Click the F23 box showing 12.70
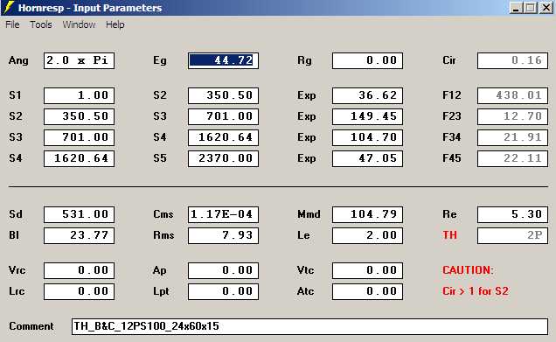Screen dimensions: 556x342 click(513, 116)
